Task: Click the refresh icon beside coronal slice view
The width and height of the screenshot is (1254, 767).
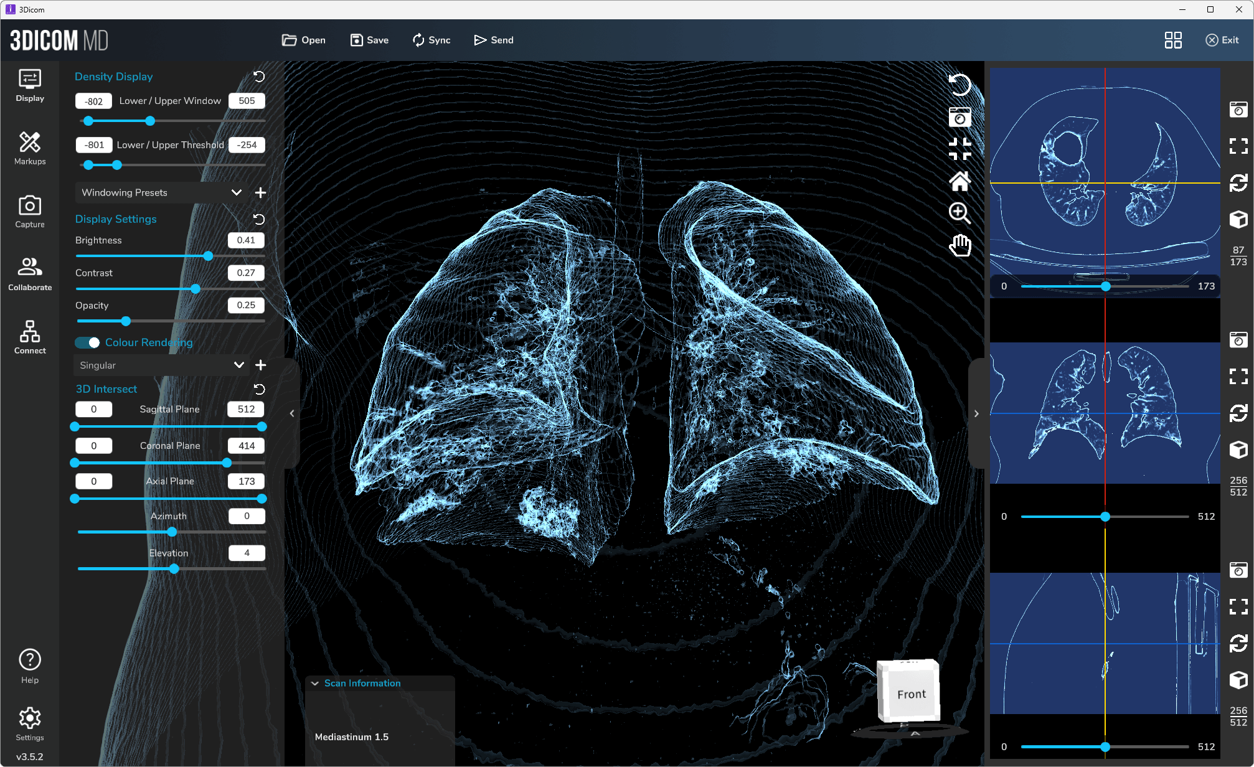Action: (x=1238, y=413)
